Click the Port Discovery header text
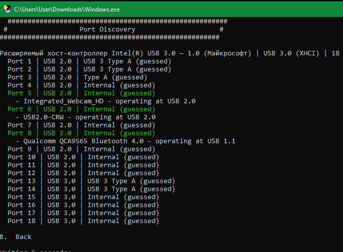The height and width of the screenshot is (252, 343). pos(107,29)
